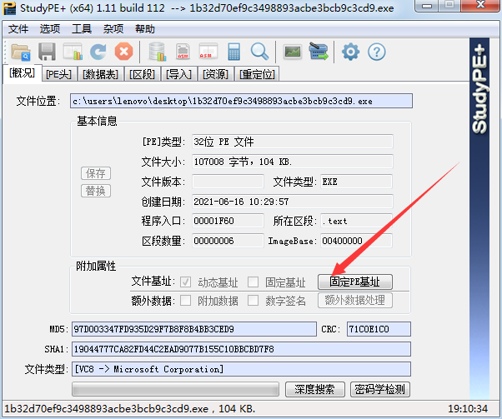502x419 pixels.
Task: Open the database chart toolbar icon
Action: (x=158, y=52)
